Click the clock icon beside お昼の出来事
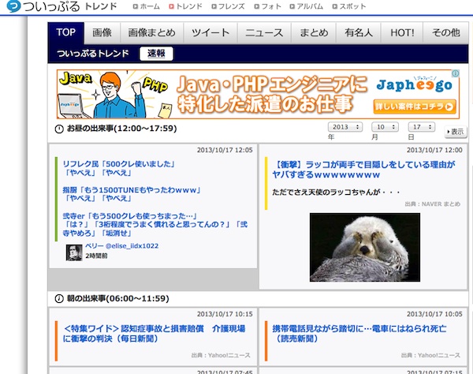This screenshot has width=473, height=374. [x=59, y=129]
